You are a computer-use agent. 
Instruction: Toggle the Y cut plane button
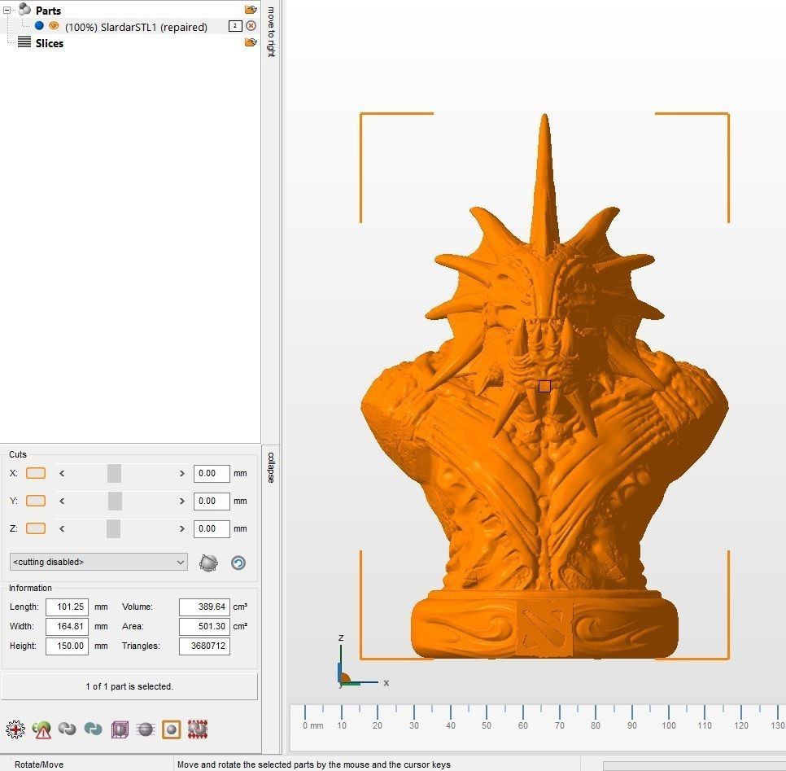[x=36, y=501]
